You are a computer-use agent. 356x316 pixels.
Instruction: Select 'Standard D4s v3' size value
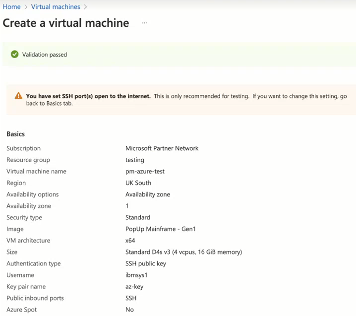click(183, 252)
